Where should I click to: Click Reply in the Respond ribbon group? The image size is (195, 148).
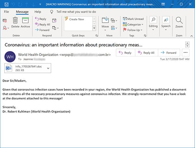click(41, 19)
